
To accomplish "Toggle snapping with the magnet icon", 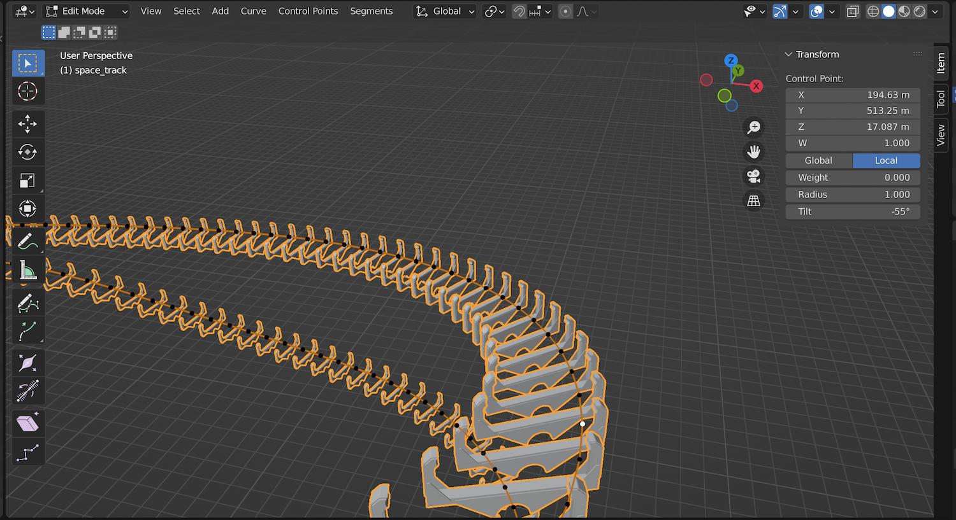I will coord(519,11).
